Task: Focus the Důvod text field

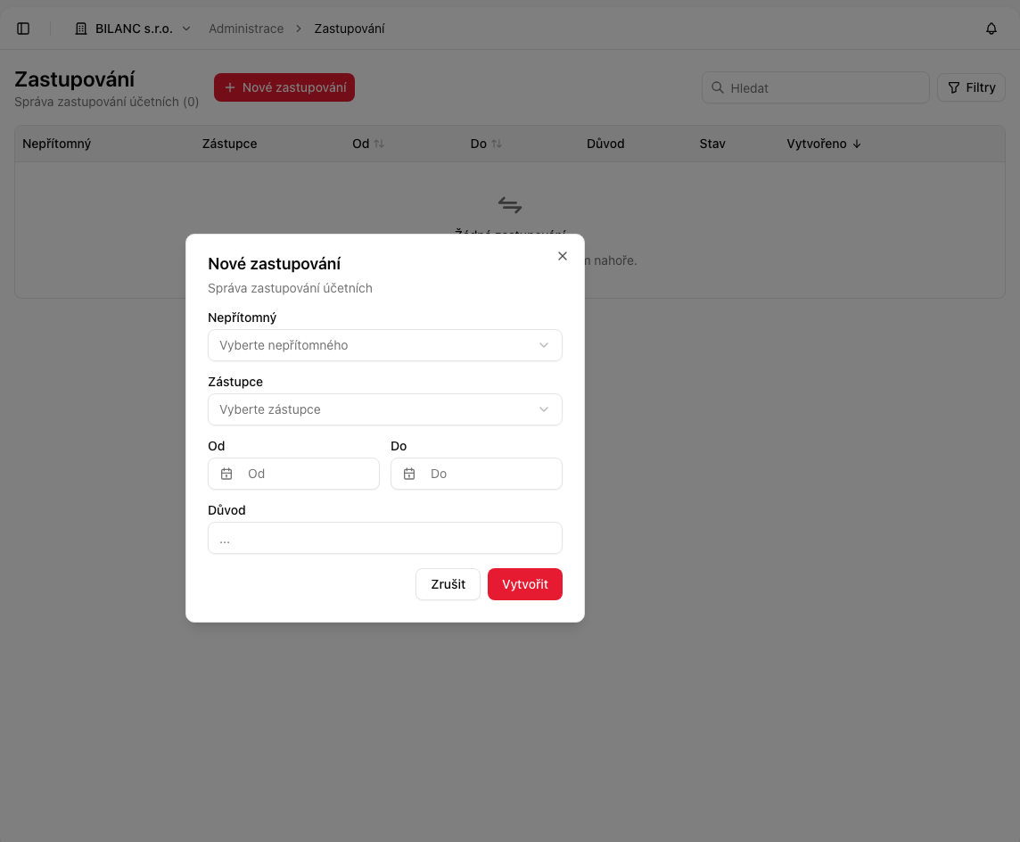Action: (385, 538)
